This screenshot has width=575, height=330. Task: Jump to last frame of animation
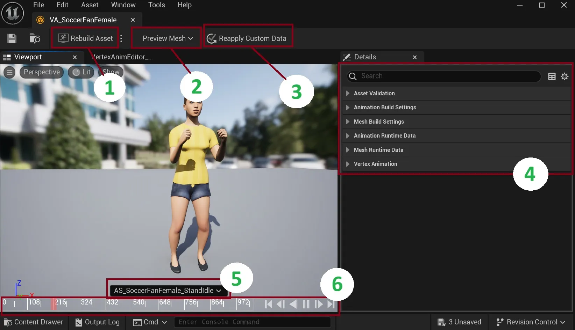point(331,304)
